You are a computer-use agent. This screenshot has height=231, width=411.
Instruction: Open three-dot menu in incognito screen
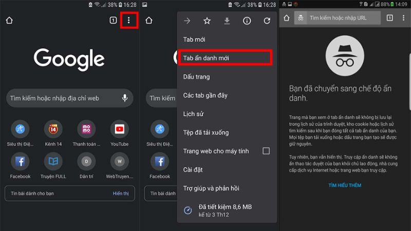(403, 17)
